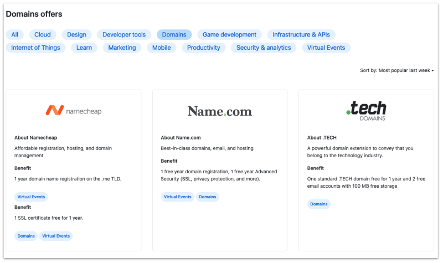The width and height of the screenshot is (443, 263).
Task: Click the About Namecheap heading
Action: tap(36, 137)
